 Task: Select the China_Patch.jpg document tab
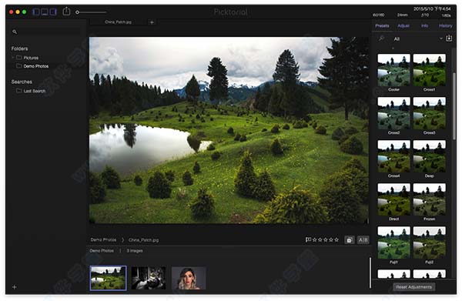point(118,22)
